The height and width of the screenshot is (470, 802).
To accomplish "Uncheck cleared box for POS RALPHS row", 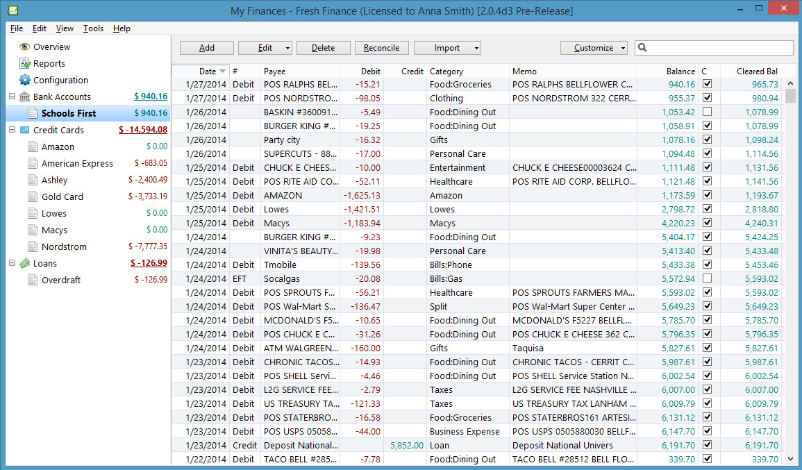I will coord(707,84).
